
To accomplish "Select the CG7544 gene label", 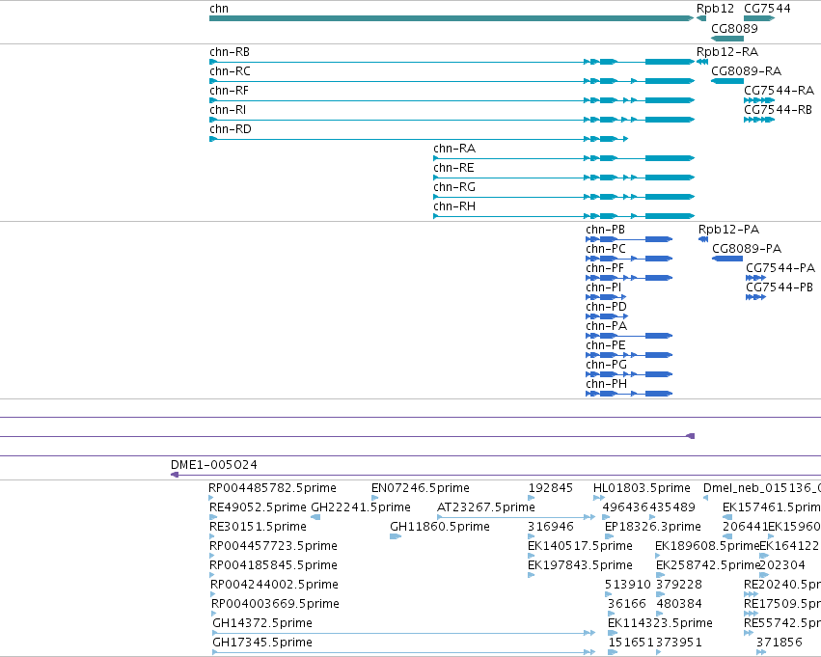I will point(767,9).
